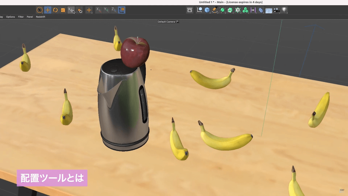Click the Default Camera label
This screenshot has height=196, width=348.
click(x=166, y=22)
